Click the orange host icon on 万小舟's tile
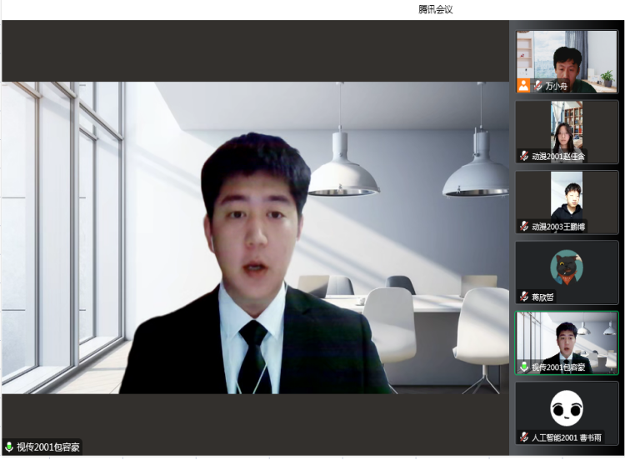Viewport: 625px width, 460px height. (523, 85)
